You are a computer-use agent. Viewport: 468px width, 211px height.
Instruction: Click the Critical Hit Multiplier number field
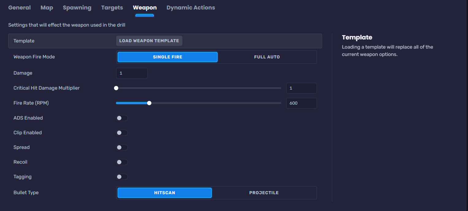[x=301, y=88]
